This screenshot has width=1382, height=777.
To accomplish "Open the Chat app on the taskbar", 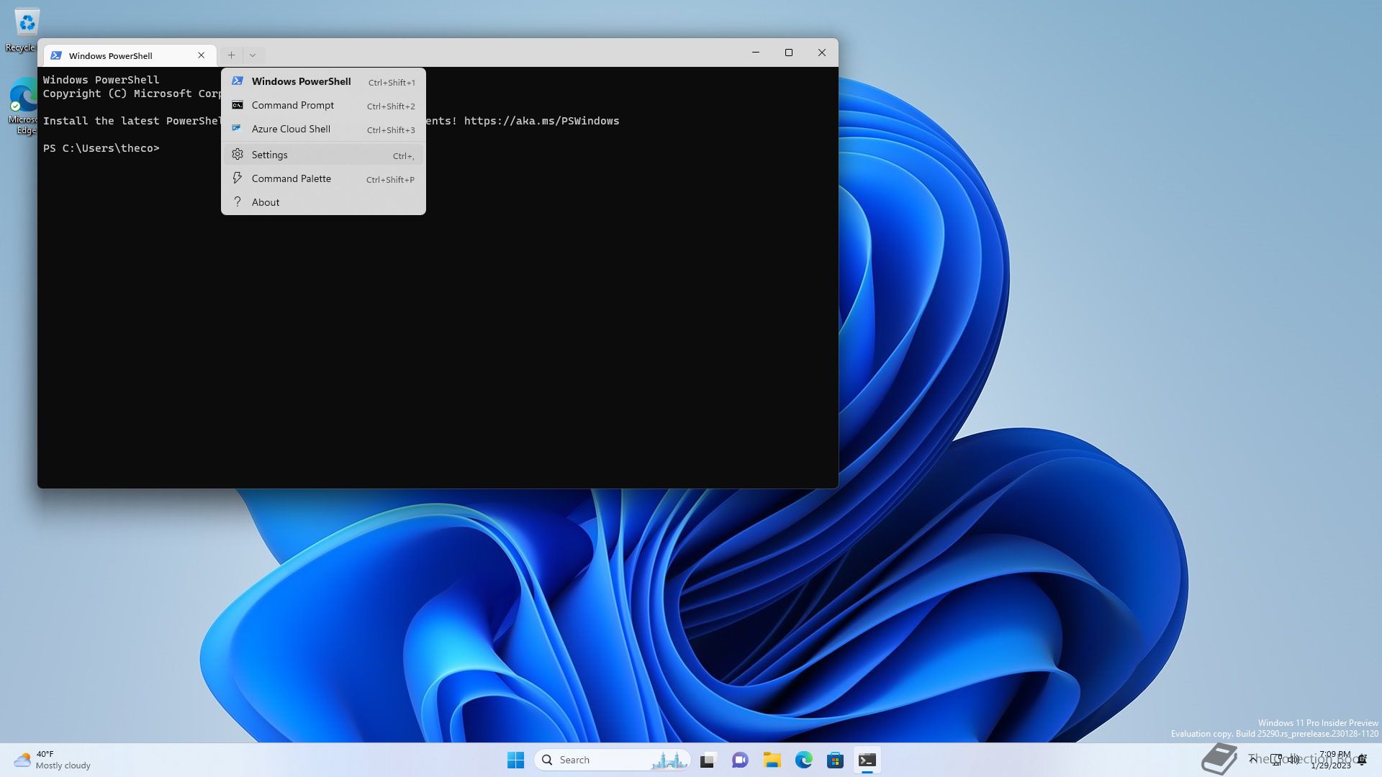I will pos(740,760).
